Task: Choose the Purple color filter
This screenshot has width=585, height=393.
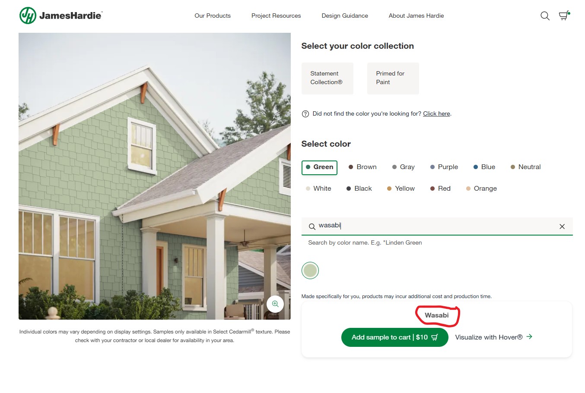Action: tap(444, 167)
